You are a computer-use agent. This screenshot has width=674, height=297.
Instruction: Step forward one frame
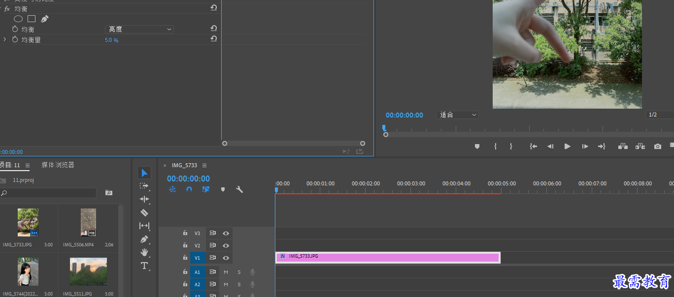(585, 147)
